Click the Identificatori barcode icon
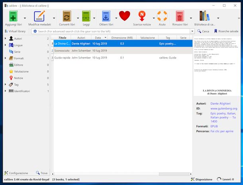 [11, 91]
